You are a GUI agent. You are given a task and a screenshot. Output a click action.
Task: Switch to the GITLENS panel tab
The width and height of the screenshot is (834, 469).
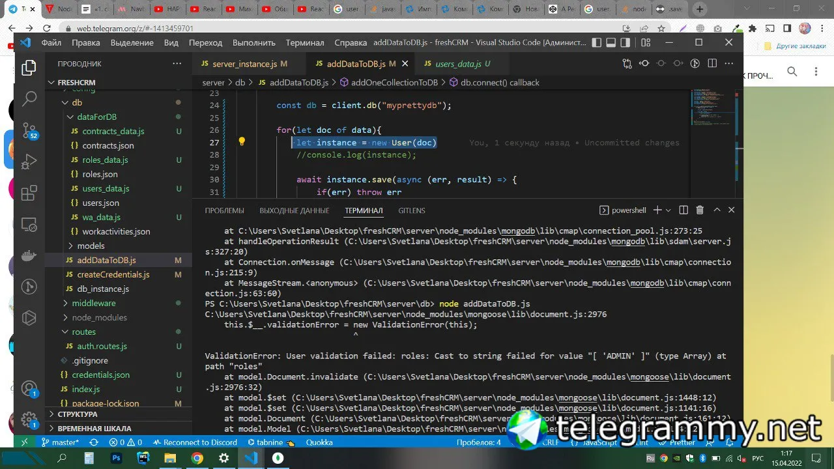[412, 210]
